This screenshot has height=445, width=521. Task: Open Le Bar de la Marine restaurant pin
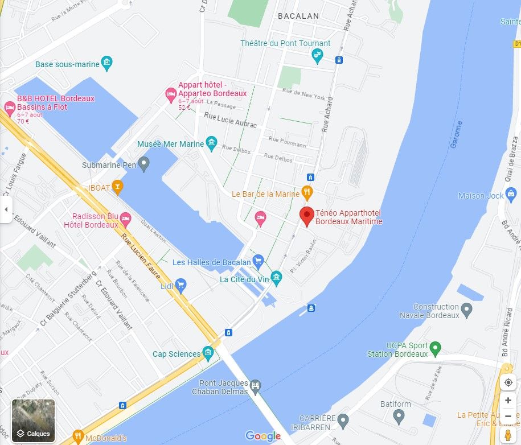click(x=307, y=193)
